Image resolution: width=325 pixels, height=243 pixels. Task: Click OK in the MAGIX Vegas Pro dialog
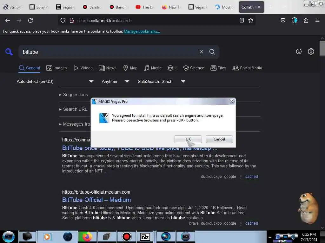(x=188, y=139)
